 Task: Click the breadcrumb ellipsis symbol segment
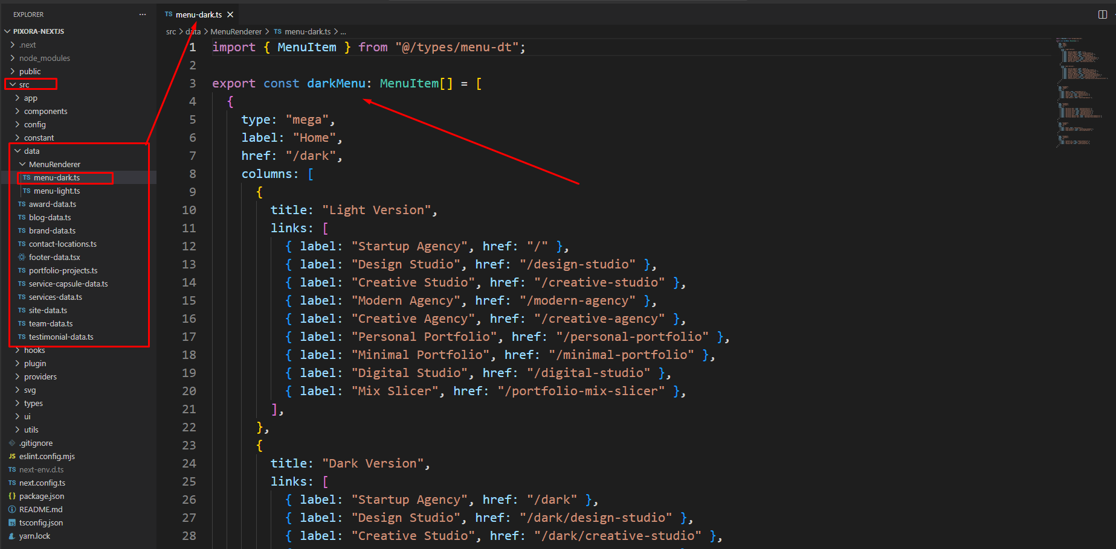tap(343, 31)
